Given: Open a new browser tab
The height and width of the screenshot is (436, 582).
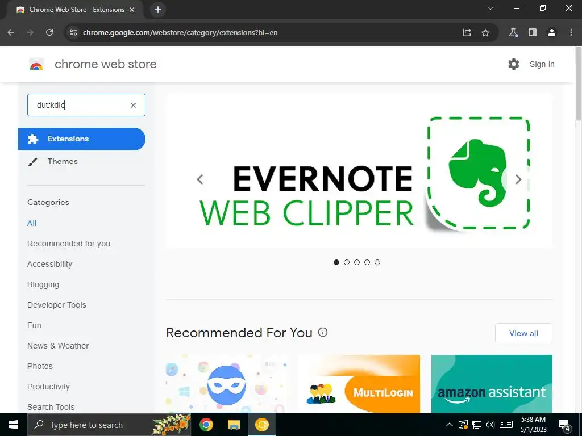Looking at the screenshot, I should pyautogui.click(x=158, y=10).
